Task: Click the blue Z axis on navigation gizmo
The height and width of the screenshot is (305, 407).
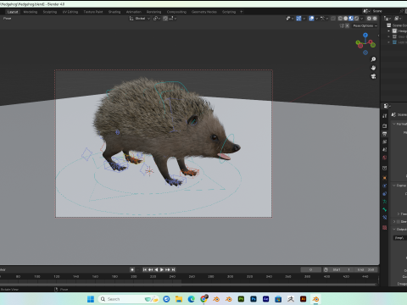Action: pos(365,35)
